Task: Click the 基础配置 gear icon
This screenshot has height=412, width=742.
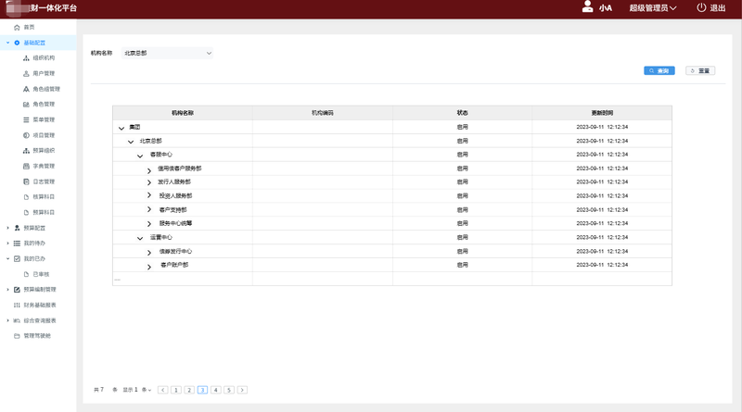Action: tap(17, 43)
